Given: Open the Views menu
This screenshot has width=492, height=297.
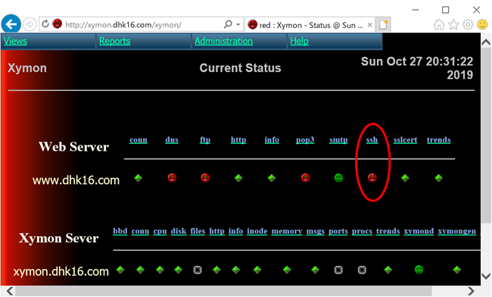Looking at the screenshot, I should [x=15, y=41].
